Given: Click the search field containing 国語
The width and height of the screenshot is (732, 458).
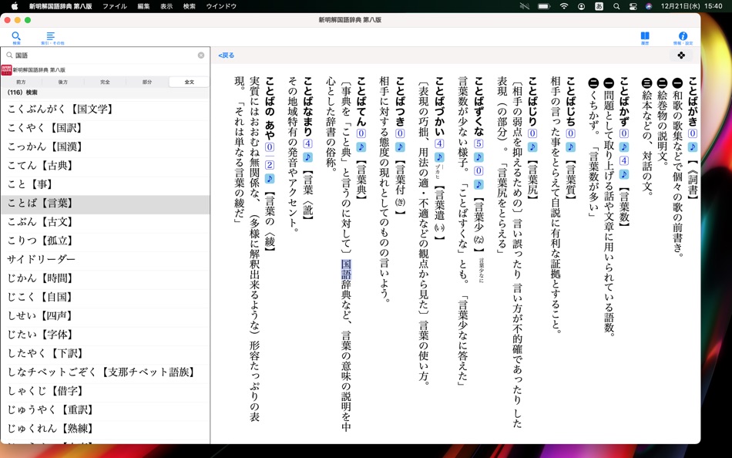Looking at the screenshot, I should [105, 56].
